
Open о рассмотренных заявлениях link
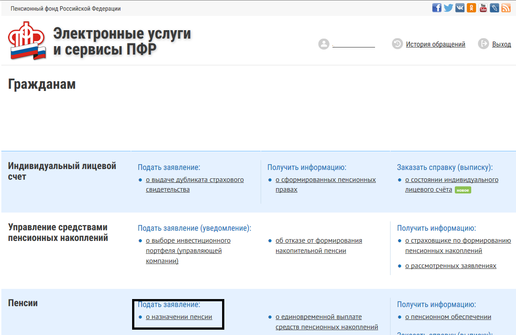pos(450,266)
